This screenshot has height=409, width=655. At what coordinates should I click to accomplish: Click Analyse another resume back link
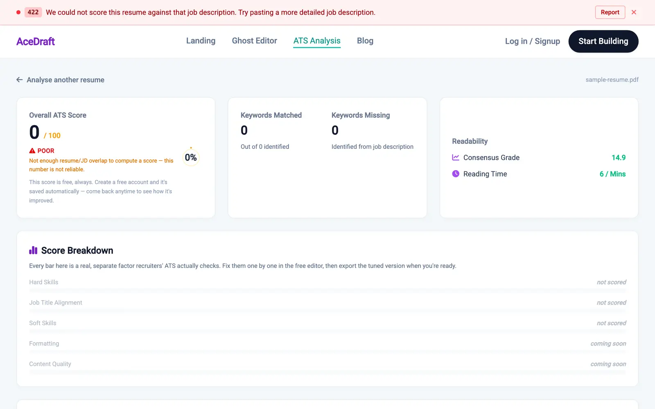(60, 80)
